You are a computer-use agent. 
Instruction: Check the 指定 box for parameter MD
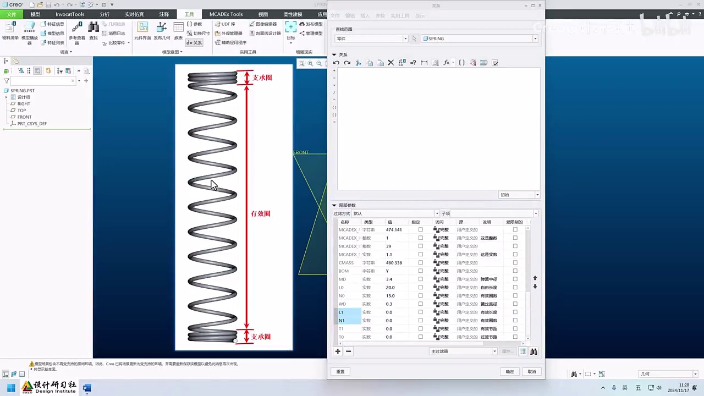pos(421,279)
